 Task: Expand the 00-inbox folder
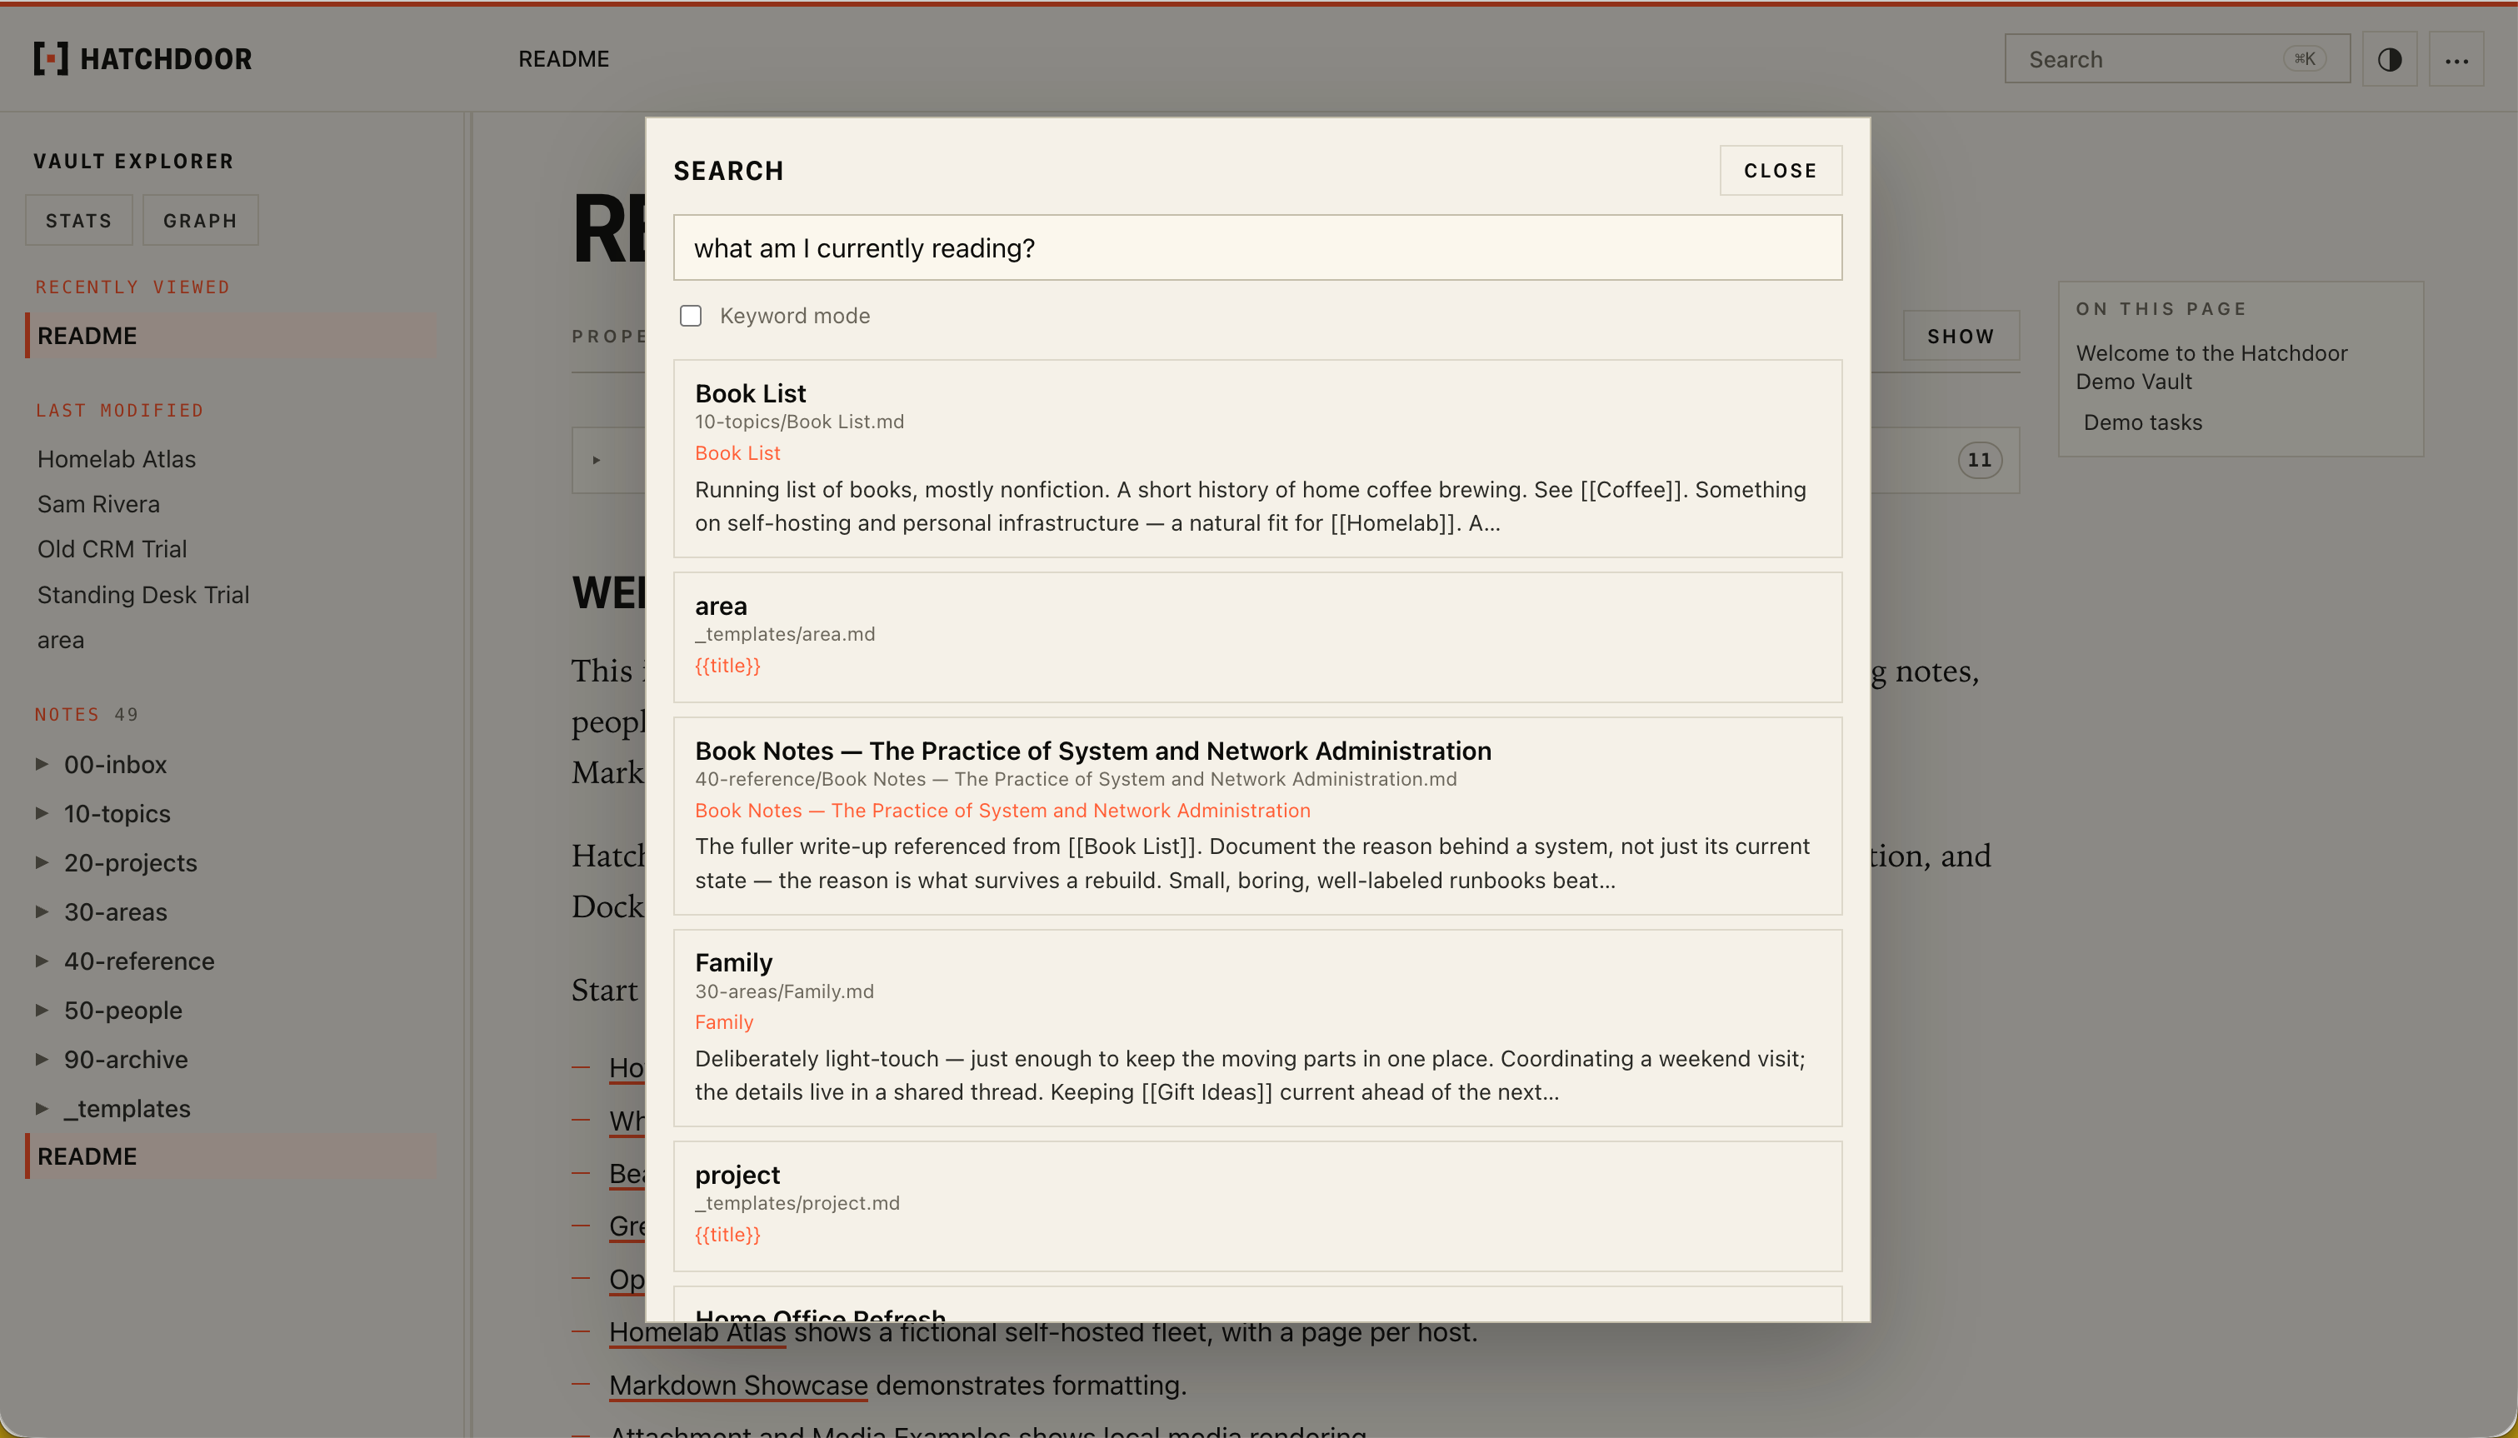pos(42,763)
